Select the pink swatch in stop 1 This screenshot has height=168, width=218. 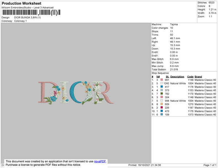162,80
